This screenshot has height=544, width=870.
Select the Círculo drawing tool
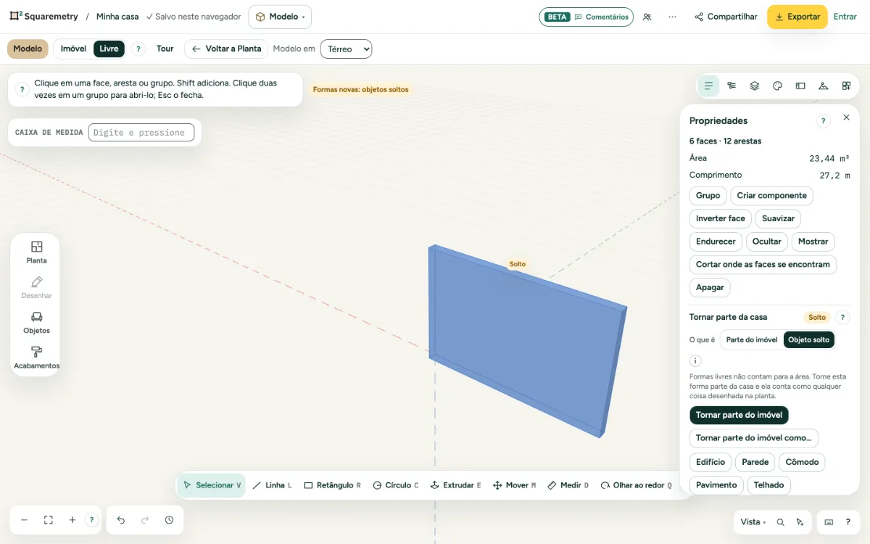pyautogui.click(x=395, y=485)
